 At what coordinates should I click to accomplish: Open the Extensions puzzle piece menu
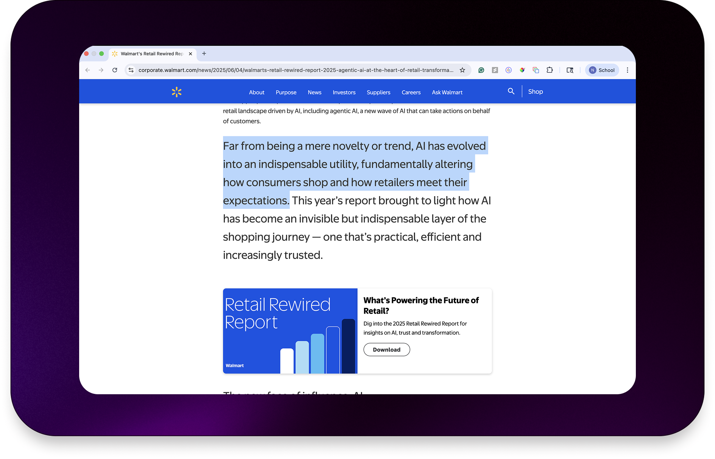pyautogui.click(x=550, y=70)
